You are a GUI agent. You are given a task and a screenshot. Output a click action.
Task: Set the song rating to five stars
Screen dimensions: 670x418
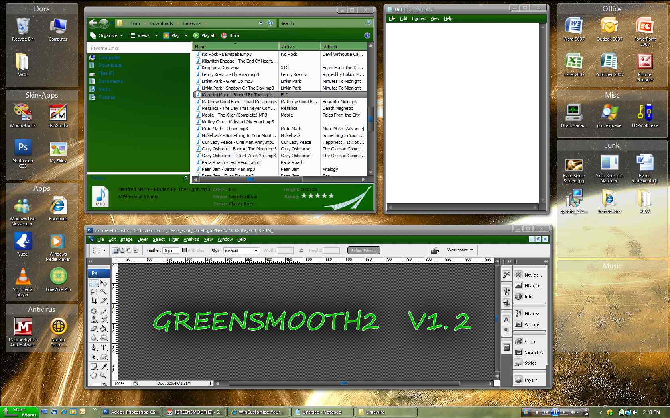click(331, 196)
